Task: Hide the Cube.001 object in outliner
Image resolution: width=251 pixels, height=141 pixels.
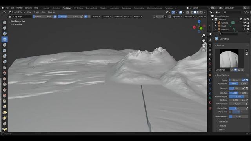Action: point(244,29)
